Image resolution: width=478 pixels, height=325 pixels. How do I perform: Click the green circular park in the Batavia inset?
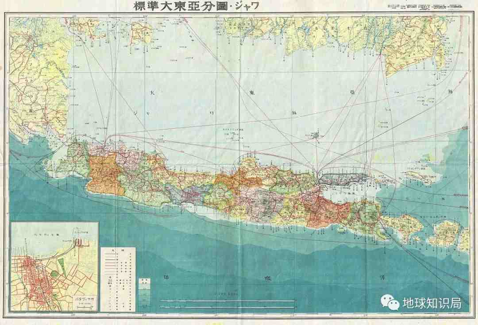pos(54,274)
